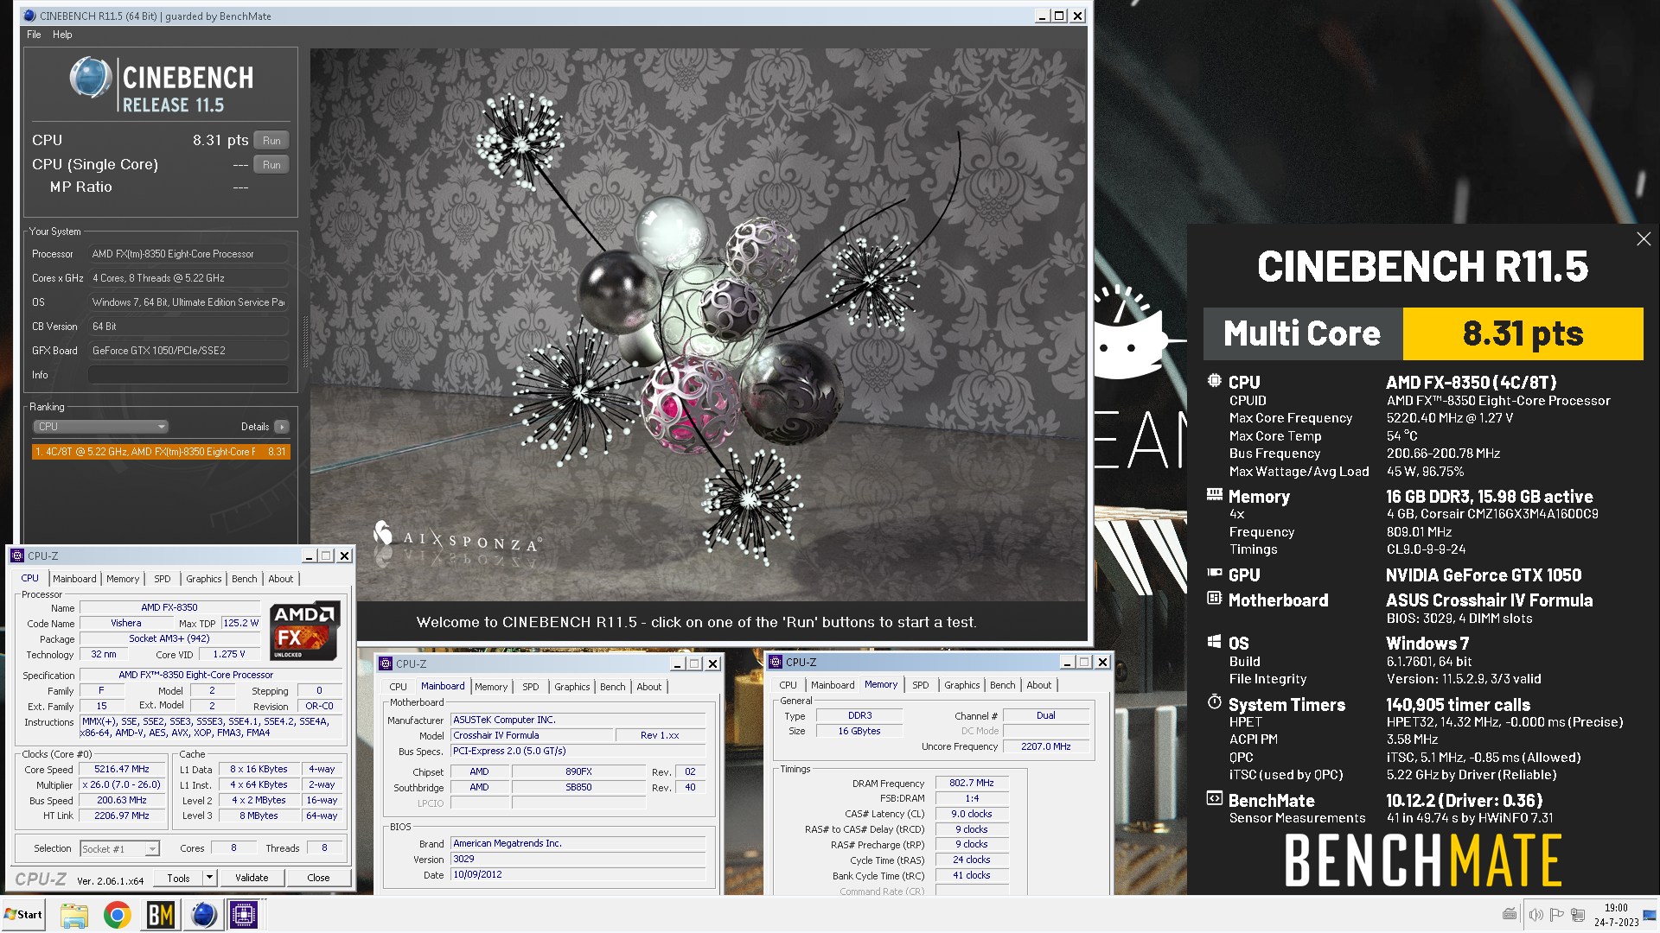
Task: Open the Windows Start menu
Action: tap(23, 914)
